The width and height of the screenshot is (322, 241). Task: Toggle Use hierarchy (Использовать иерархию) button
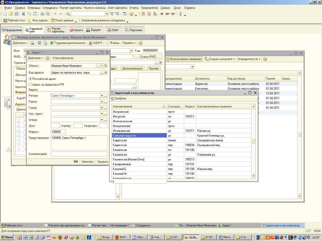184,59
